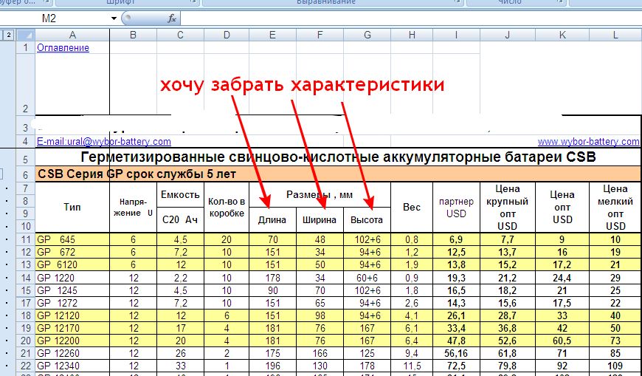Click the 'Высота' header cell
The width and height of the screenshot is (642, 376).
[367, 220]
